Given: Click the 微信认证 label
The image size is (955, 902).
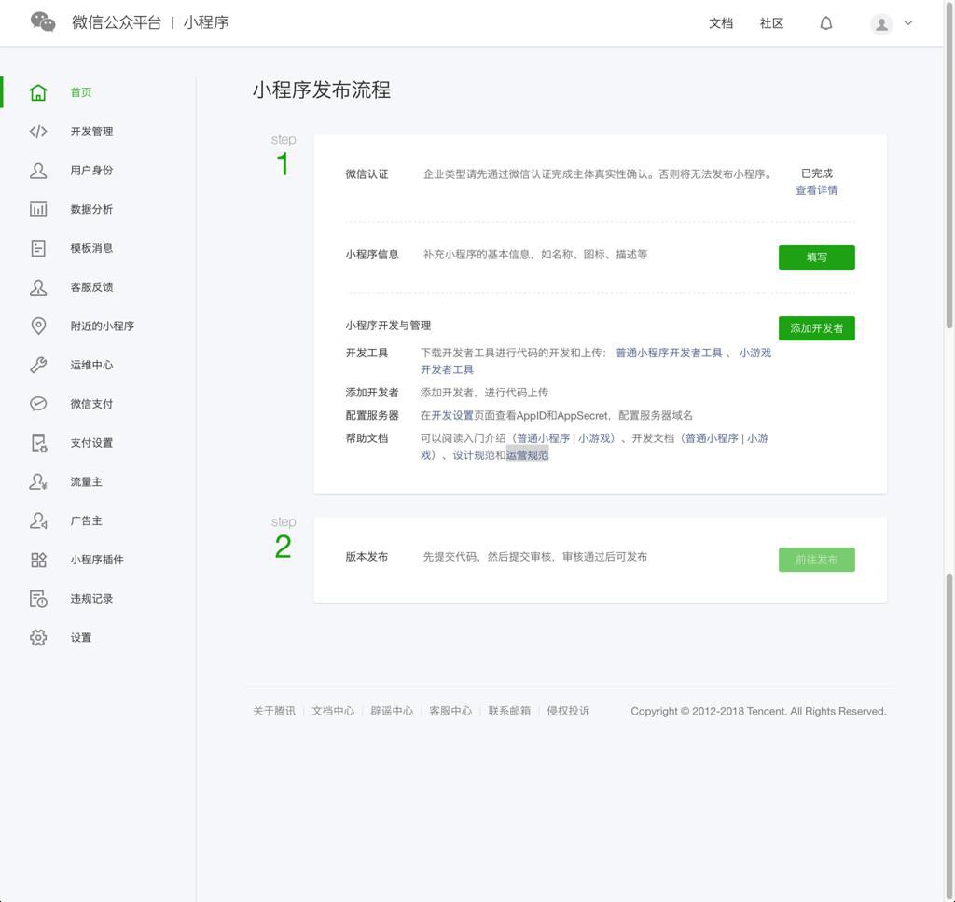Looking at the screenshot, I should [367, 174].
